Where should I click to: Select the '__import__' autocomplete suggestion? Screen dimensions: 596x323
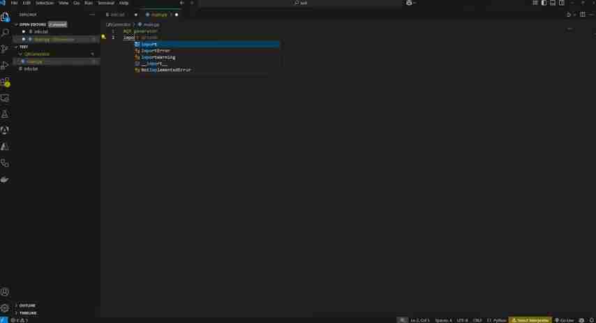click(207, 63)
